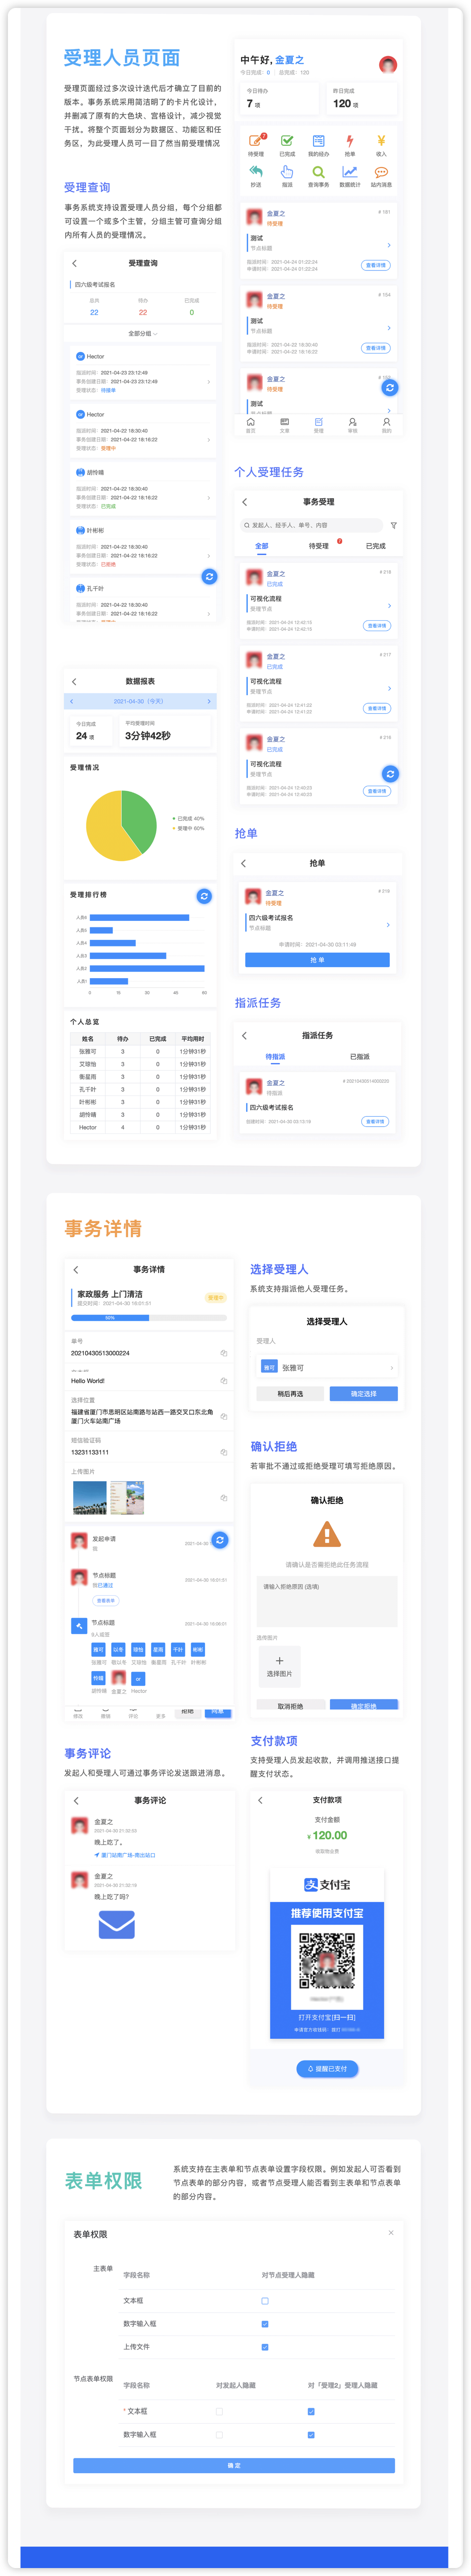Uncheck 数字输入框 checkbox in 主表单 section
Viewport: 471px width, 2576px height.
(265, 2323)
